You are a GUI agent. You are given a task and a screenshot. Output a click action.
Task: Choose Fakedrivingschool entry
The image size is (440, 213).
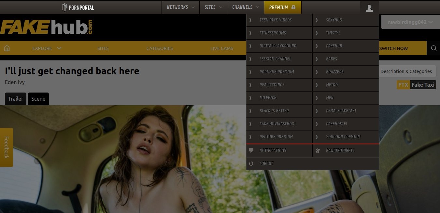(279, 124)
